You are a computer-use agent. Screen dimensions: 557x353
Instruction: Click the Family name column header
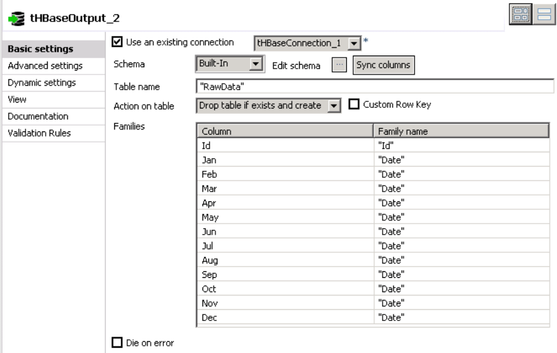click(x=461, y=131)
